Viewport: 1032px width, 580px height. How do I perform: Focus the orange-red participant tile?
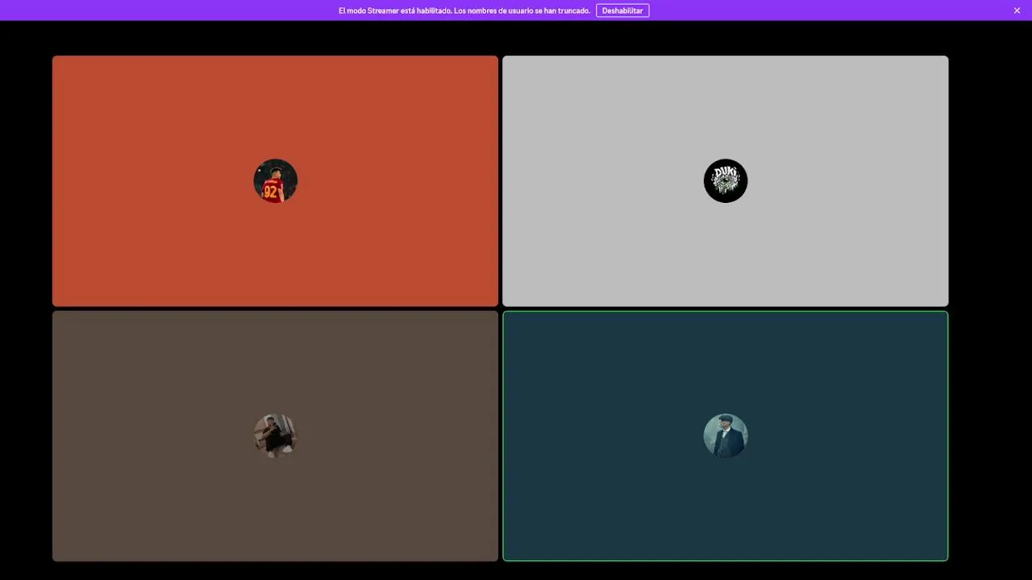(x=275, y=180)
